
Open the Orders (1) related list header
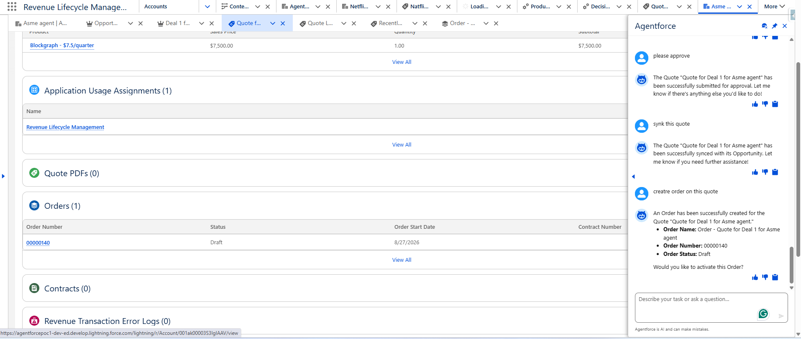coord(62,206)
